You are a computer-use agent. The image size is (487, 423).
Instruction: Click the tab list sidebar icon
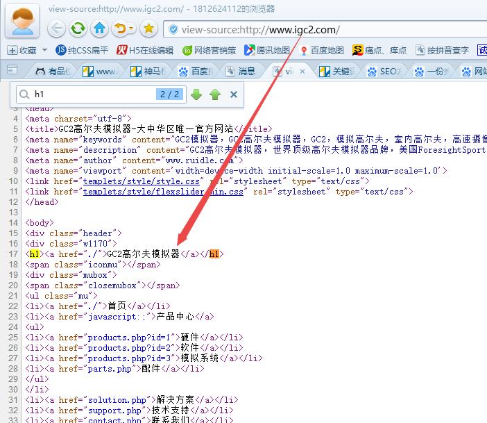click(x=12, y=70)
